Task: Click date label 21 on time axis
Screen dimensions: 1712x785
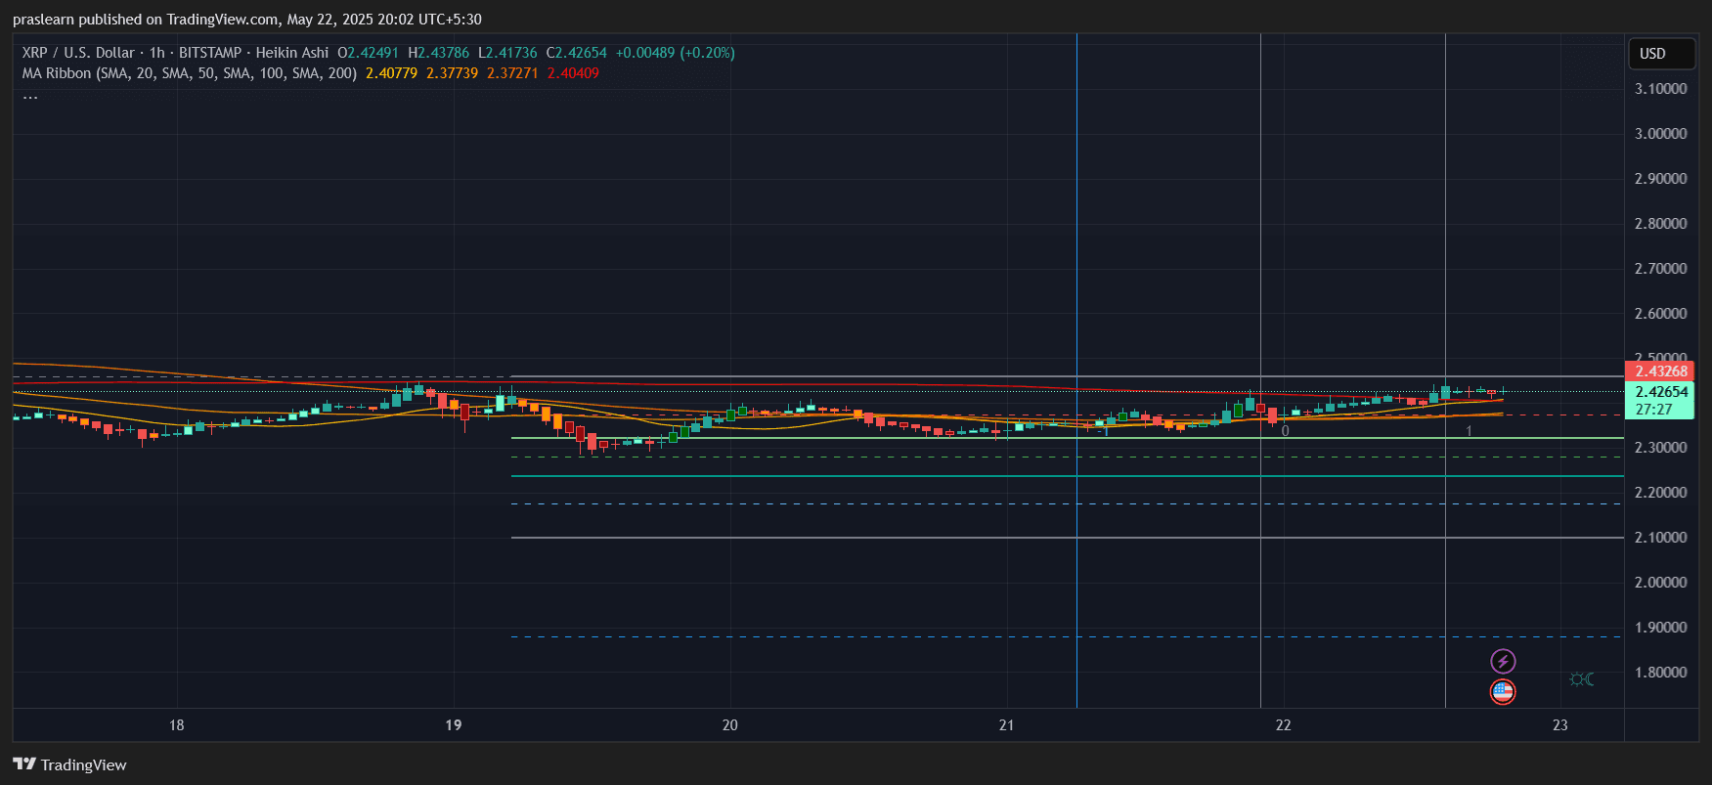Action: tap(1007, 725)
